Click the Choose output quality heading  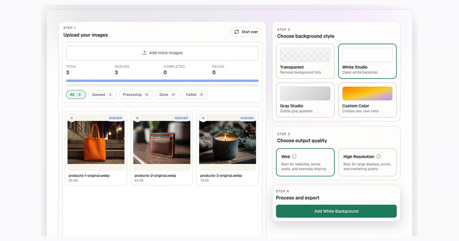click(x=302, y=140)
